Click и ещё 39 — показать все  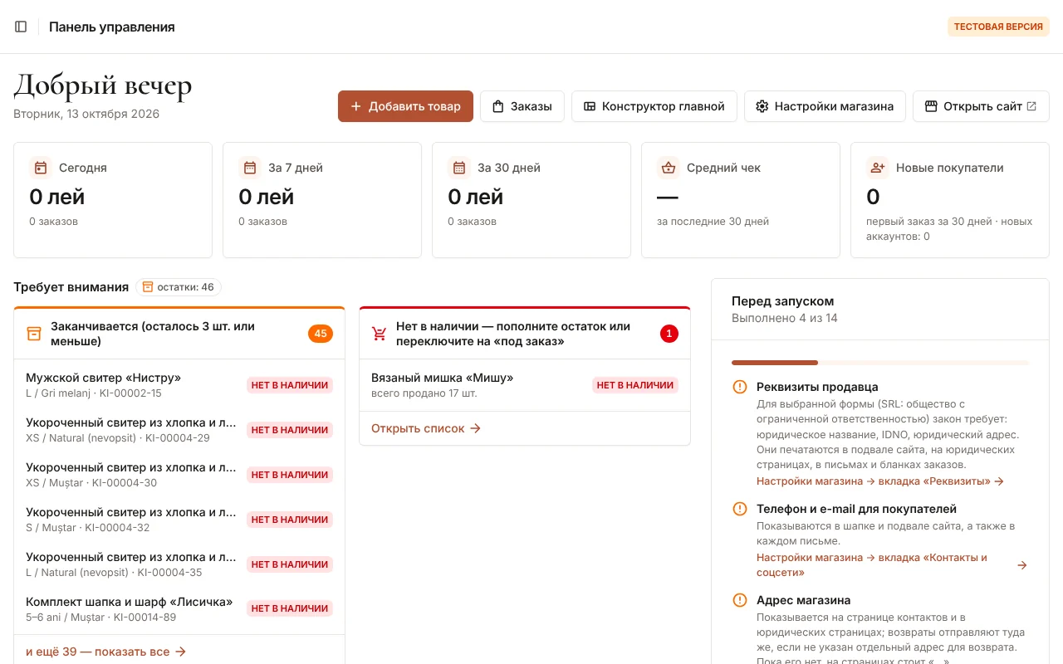[x=106, y=652]
